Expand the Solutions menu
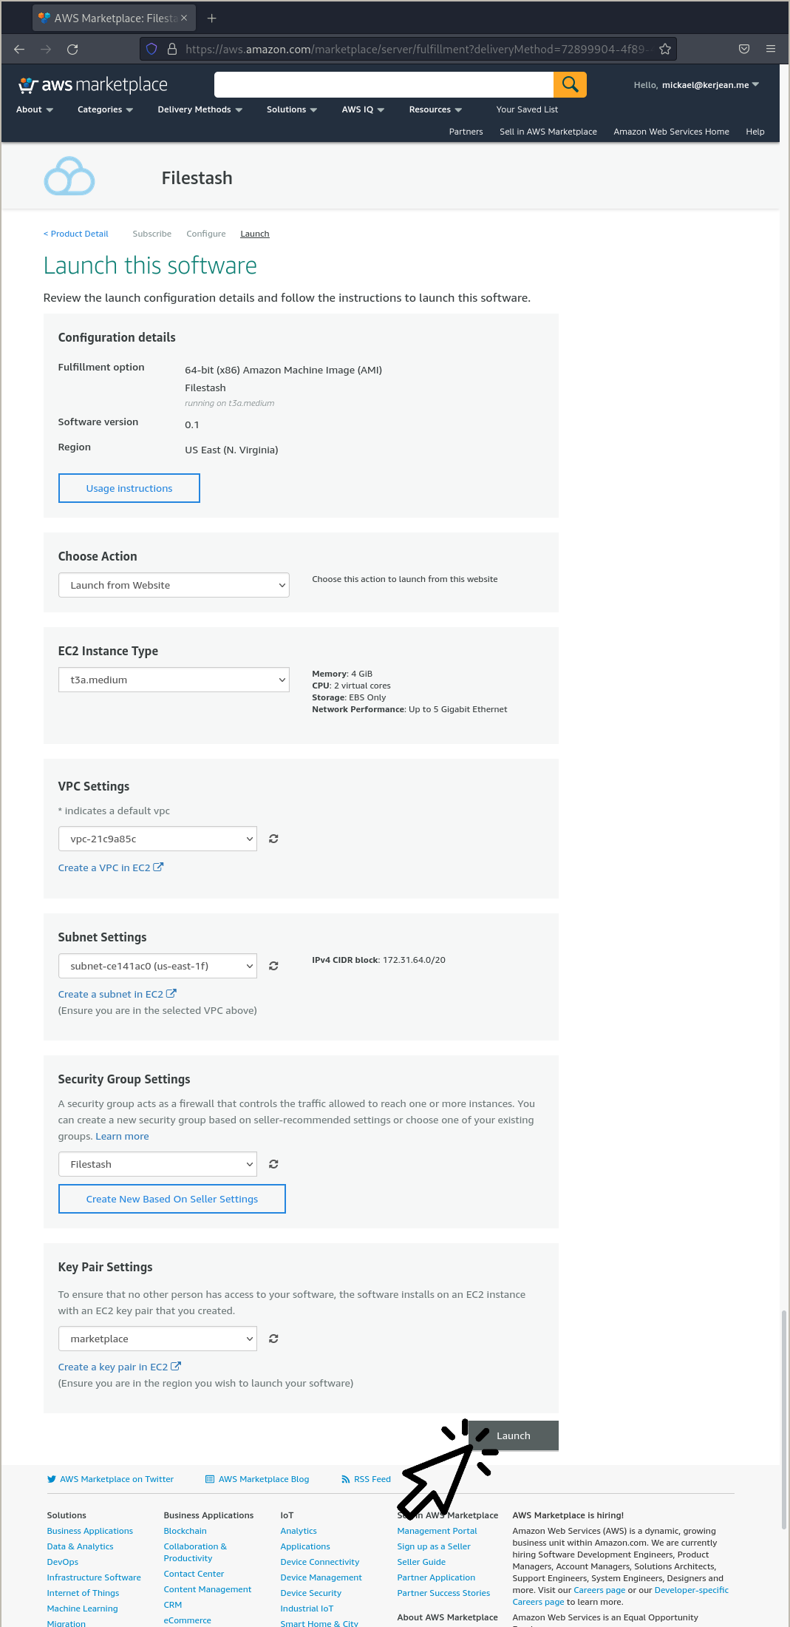Image resolution: width=790 pixels, height=1627 pixels. [292, 109]
